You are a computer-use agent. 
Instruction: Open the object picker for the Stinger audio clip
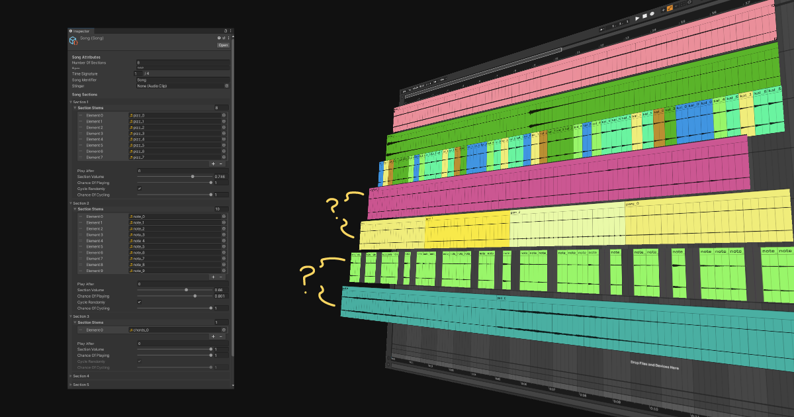tap(227, 86)
